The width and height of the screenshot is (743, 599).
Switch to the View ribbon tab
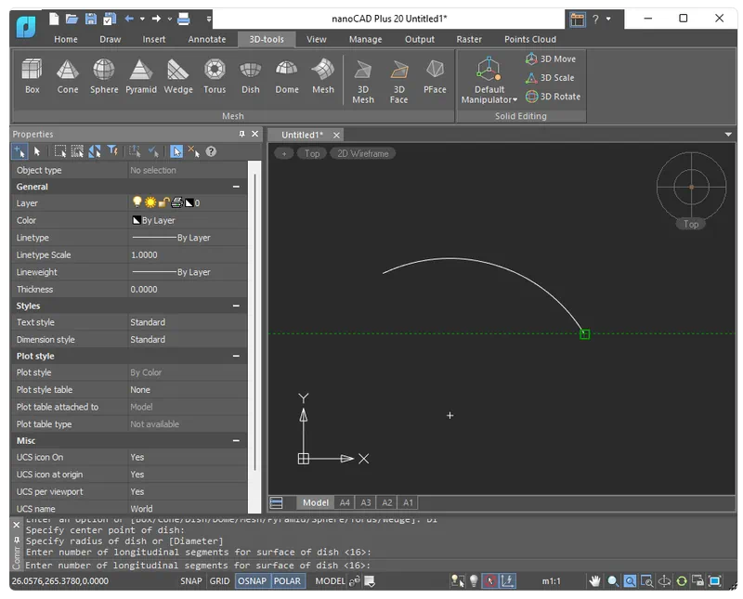(317, 39)
